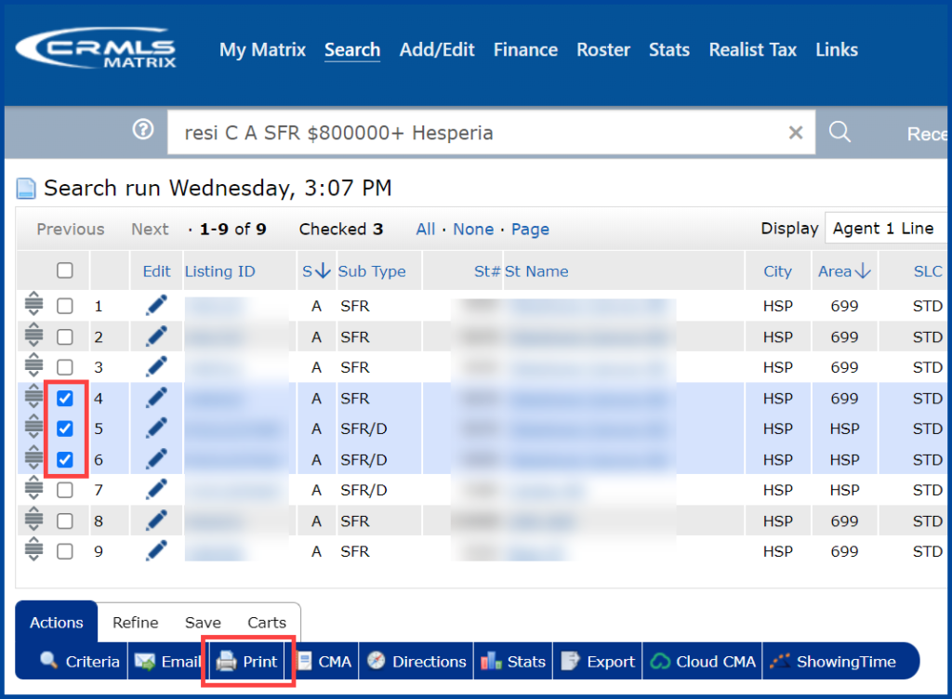Select the header checkbox above the listings
The width and height of the screenshot is (952, 699).
pyautogui.click(x=64, y=270)
